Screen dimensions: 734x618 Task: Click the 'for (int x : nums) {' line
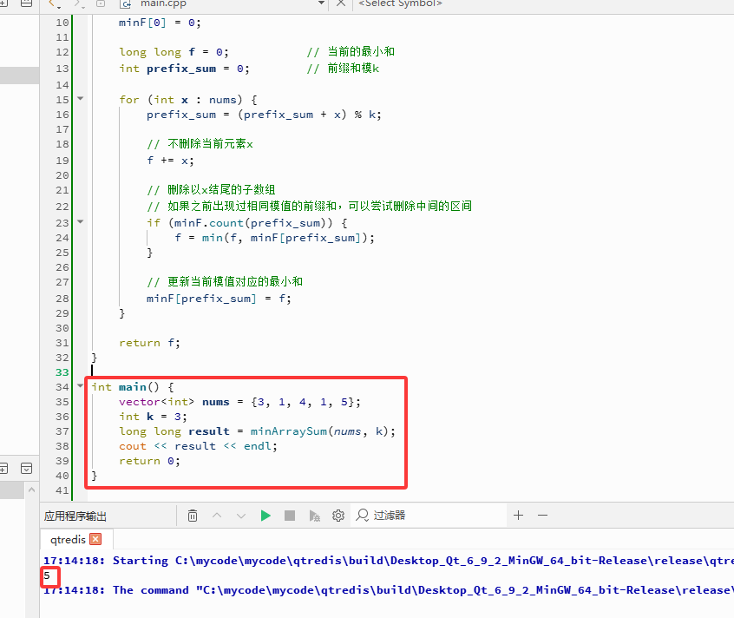[x=187, y=100]
